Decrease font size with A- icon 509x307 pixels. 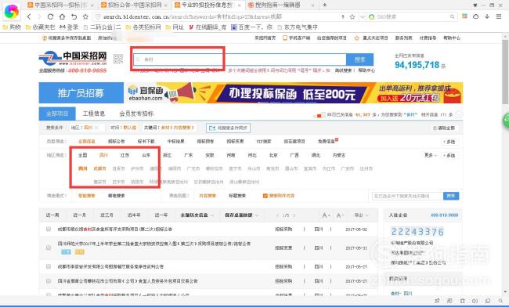pos(340,215)
